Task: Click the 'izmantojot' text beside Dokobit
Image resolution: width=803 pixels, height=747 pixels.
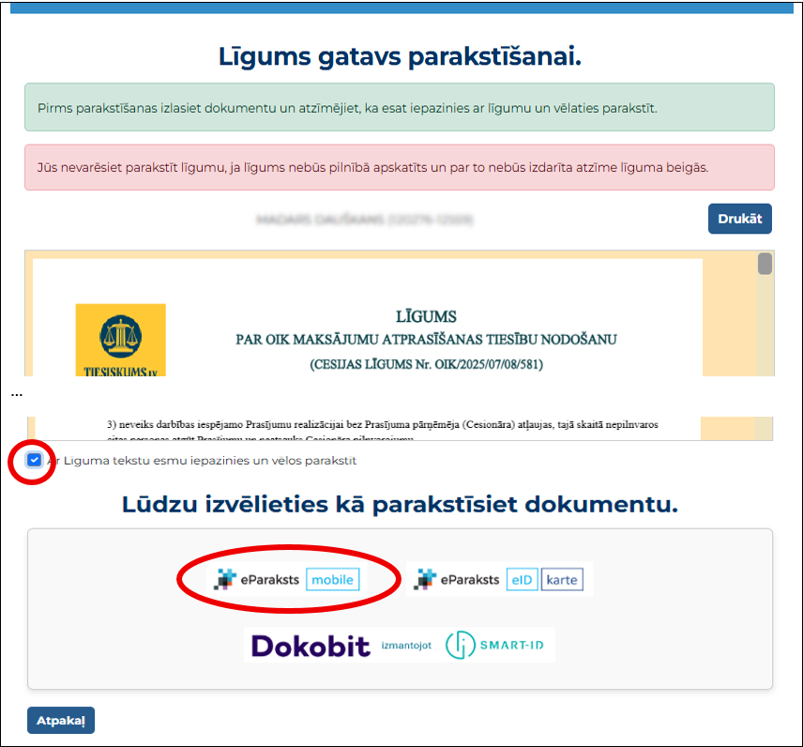Action: point(406,646)
